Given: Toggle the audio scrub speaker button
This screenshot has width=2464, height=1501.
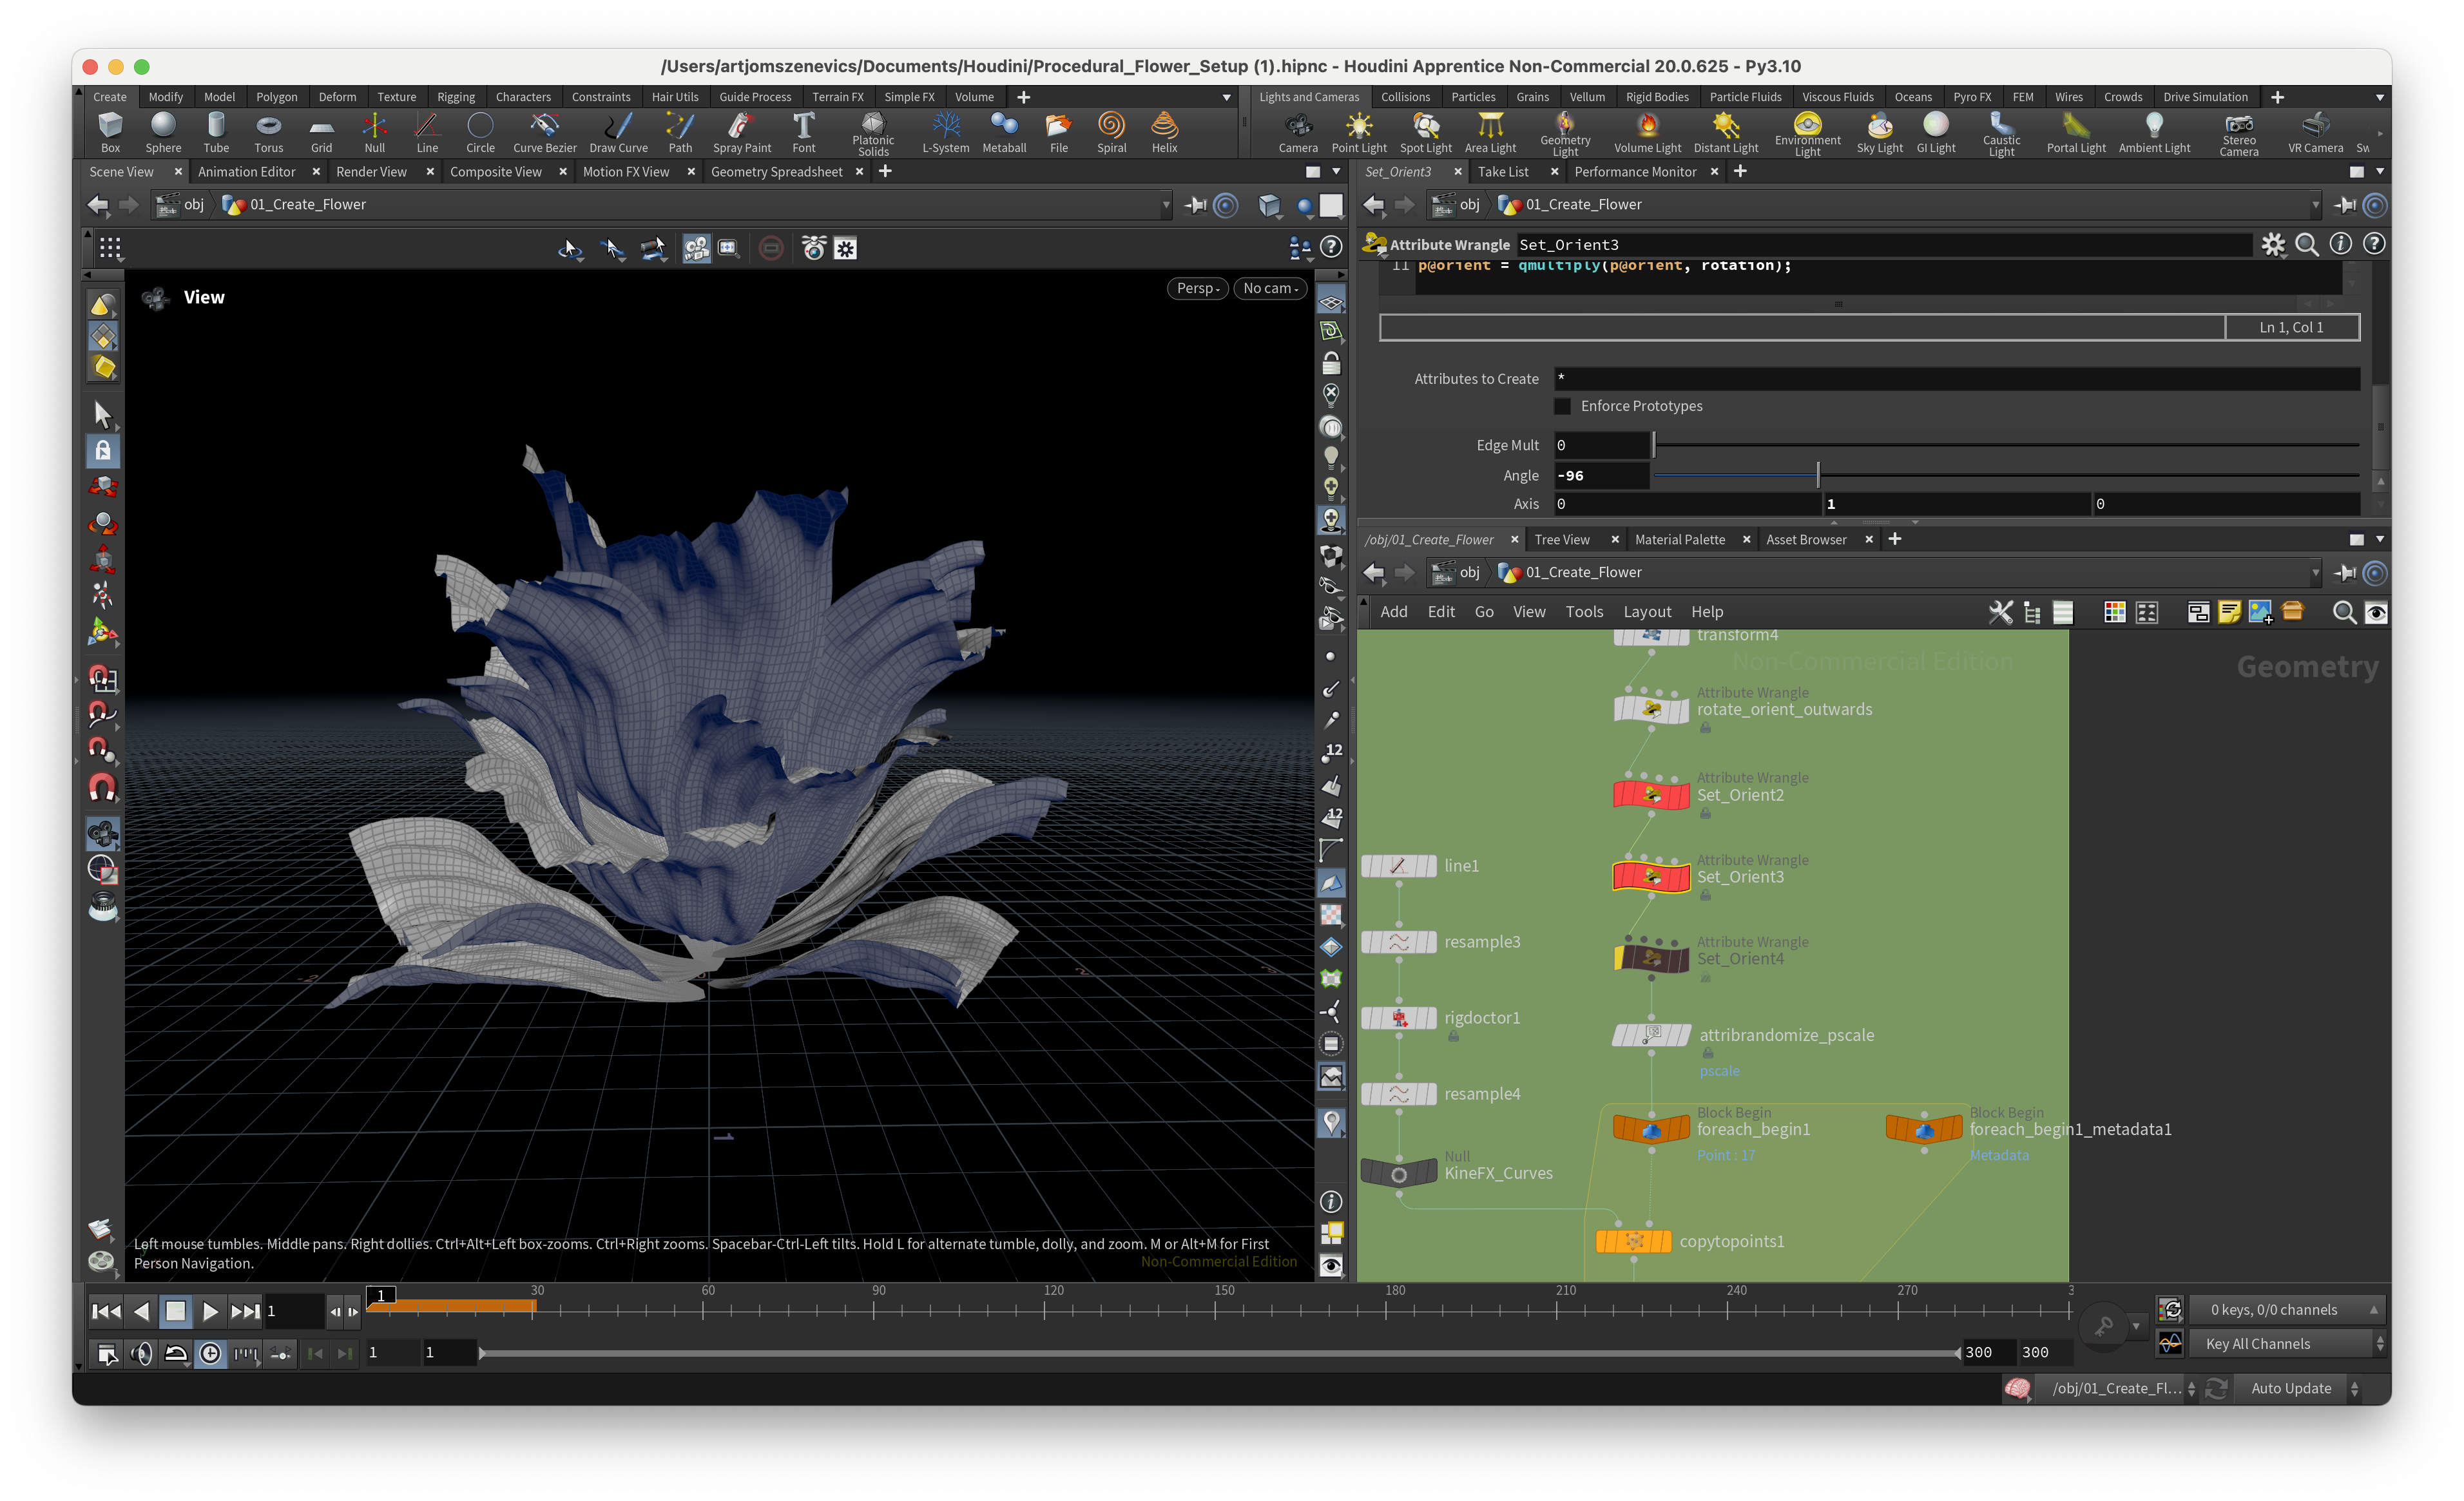Looking at the screenshot, I should 142,1353.
